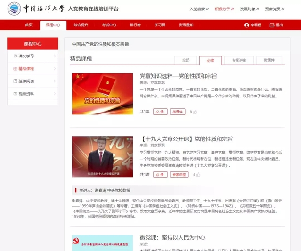This screenshot has height=251, width=301.
Task: Like the 十九大党章公开课 course with thumbs-up
Action: (198, 175)
